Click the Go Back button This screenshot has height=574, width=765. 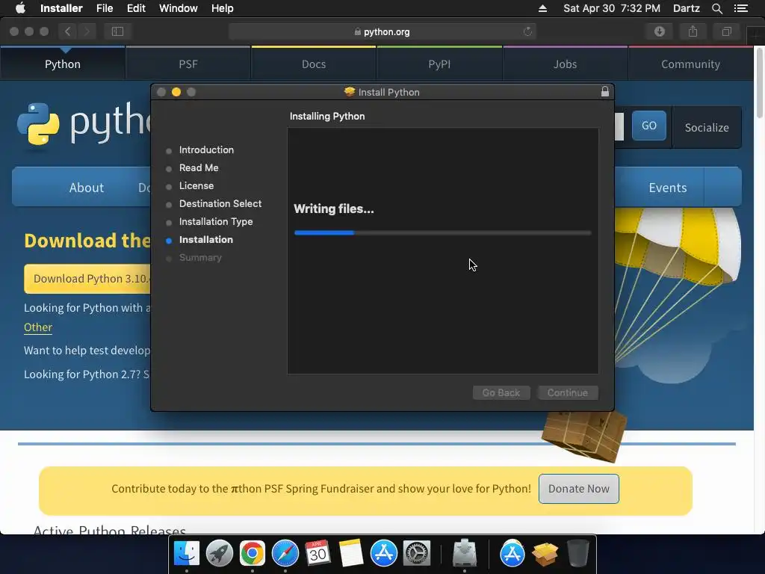(501, 393)
